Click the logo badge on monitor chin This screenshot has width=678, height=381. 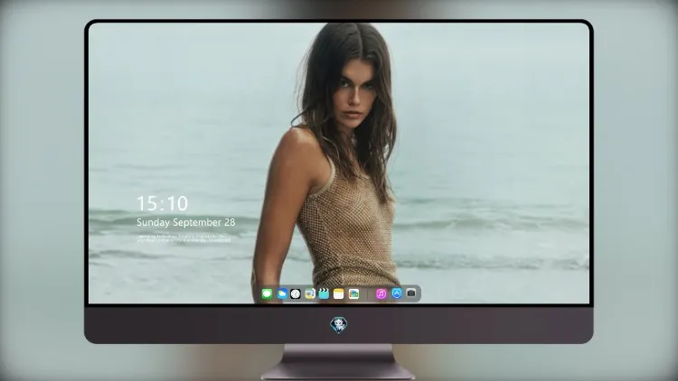[x=339, y=325]
